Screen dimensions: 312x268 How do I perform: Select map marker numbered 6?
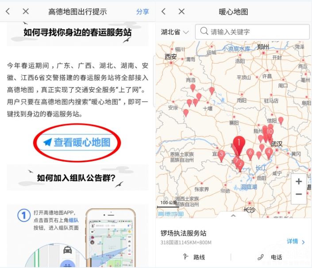coord(250,153)
